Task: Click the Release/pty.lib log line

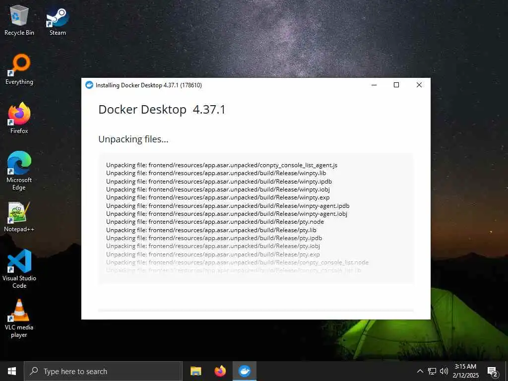Action: (x=211, y=230)
